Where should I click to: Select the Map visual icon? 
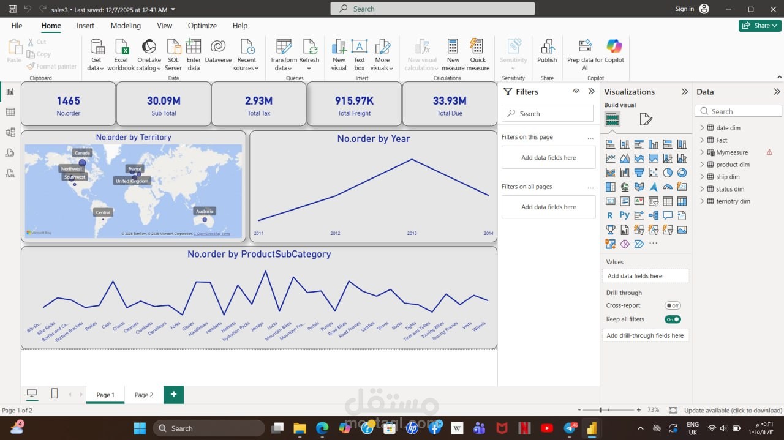pyautogui.click(x=624, y=186)
